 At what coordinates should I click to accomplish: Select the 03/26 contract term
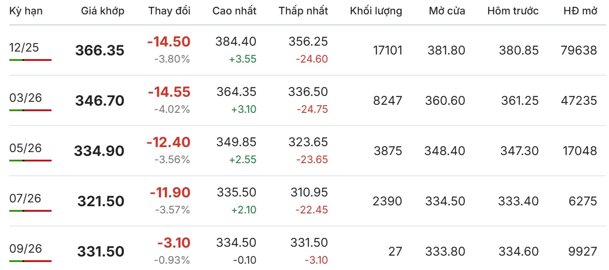(25, 98)
